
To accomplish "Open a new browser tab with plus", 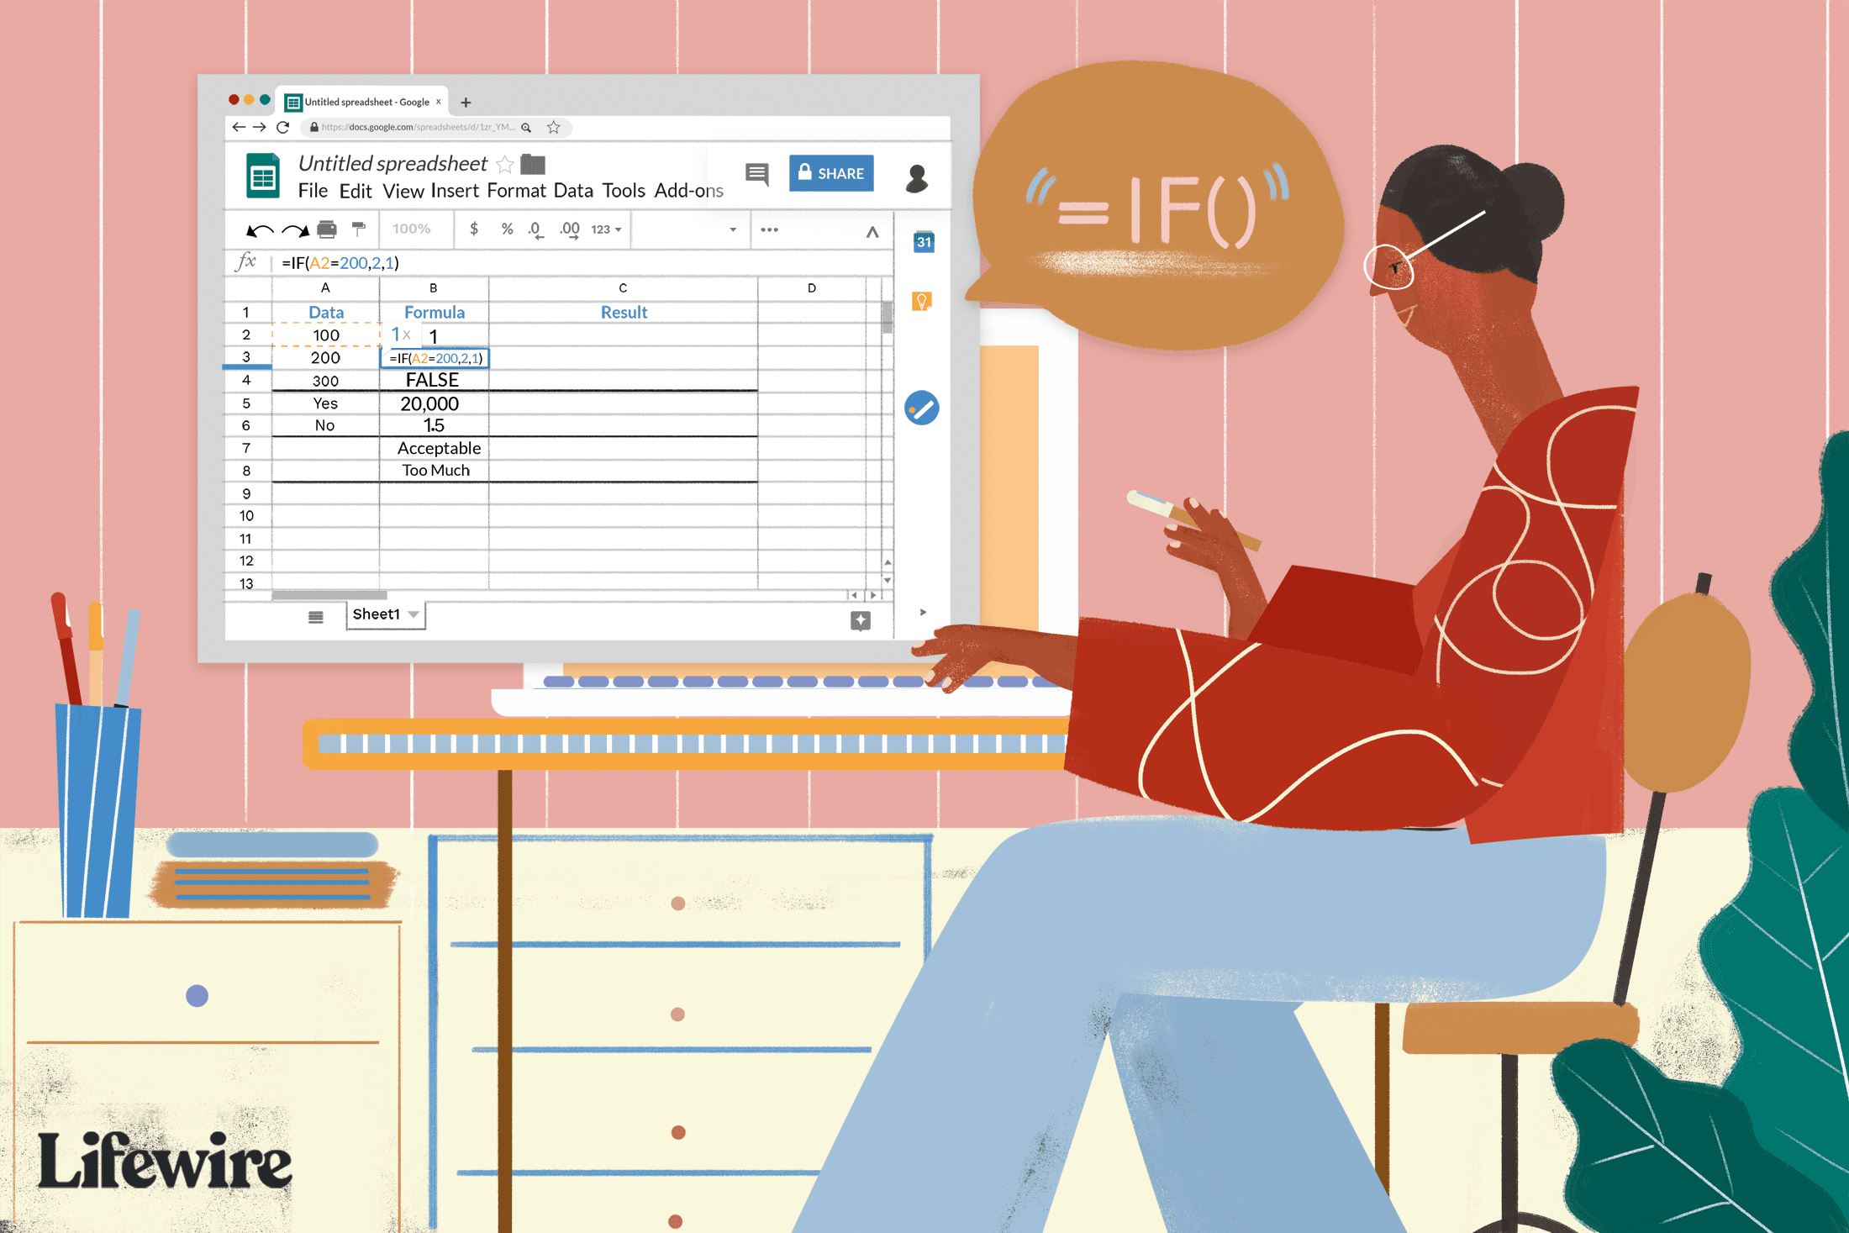I will [466, 103].
